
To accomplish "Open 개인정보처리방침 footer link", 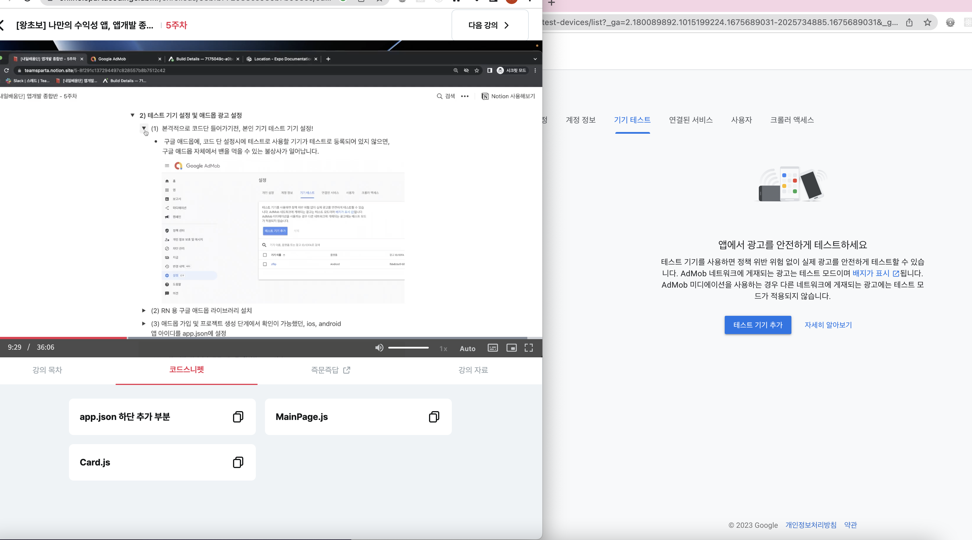I will pyautogui.click(x=811, y=525).
